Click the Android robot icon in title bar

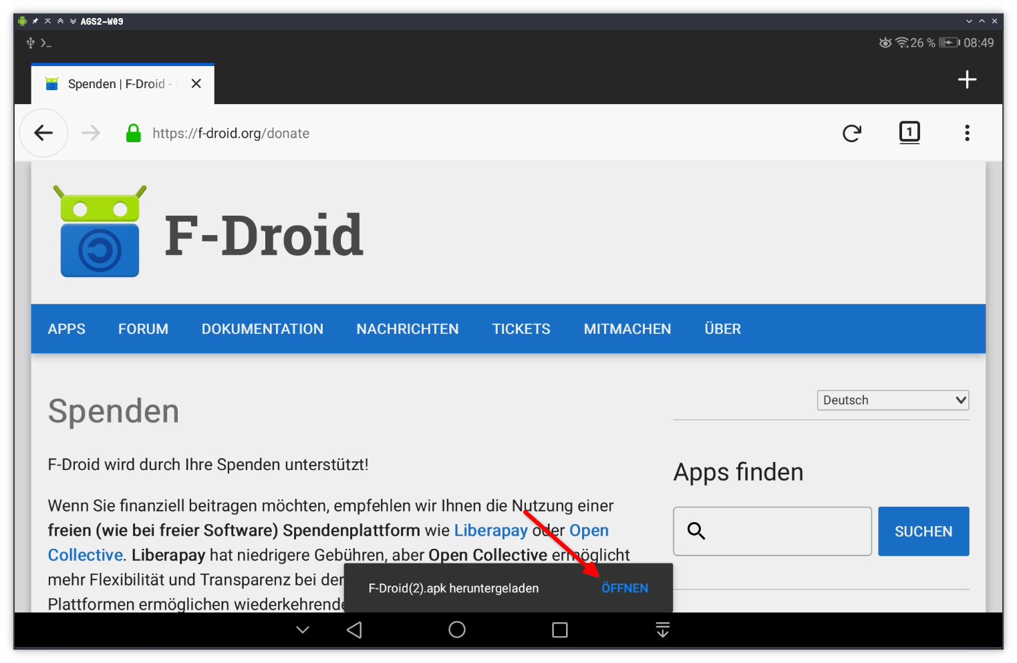[22, 21]
